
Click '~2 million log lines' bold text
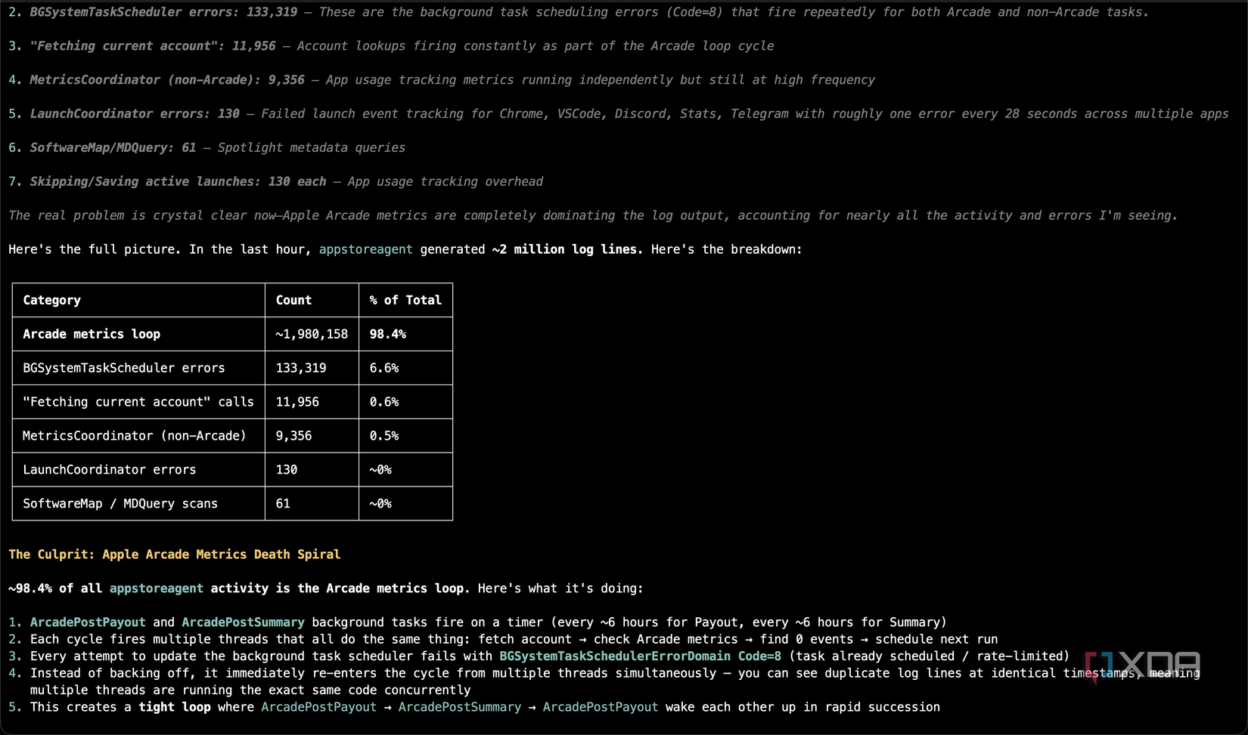pos(567,249)
